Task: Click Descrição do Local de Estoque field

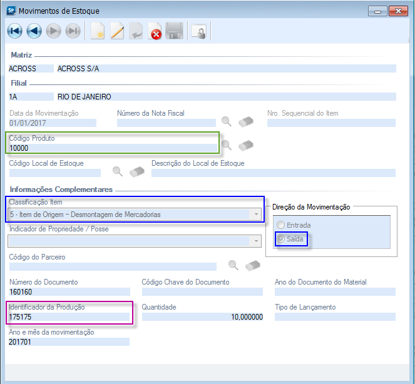Action: (274, 173)
